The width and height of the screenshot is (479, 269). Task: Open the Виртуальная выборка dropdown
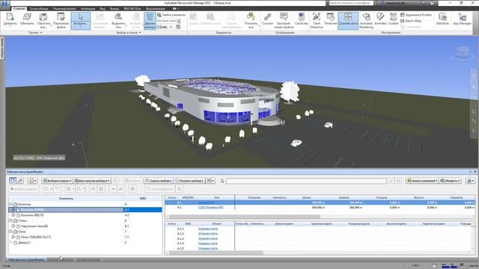point(92,181)
